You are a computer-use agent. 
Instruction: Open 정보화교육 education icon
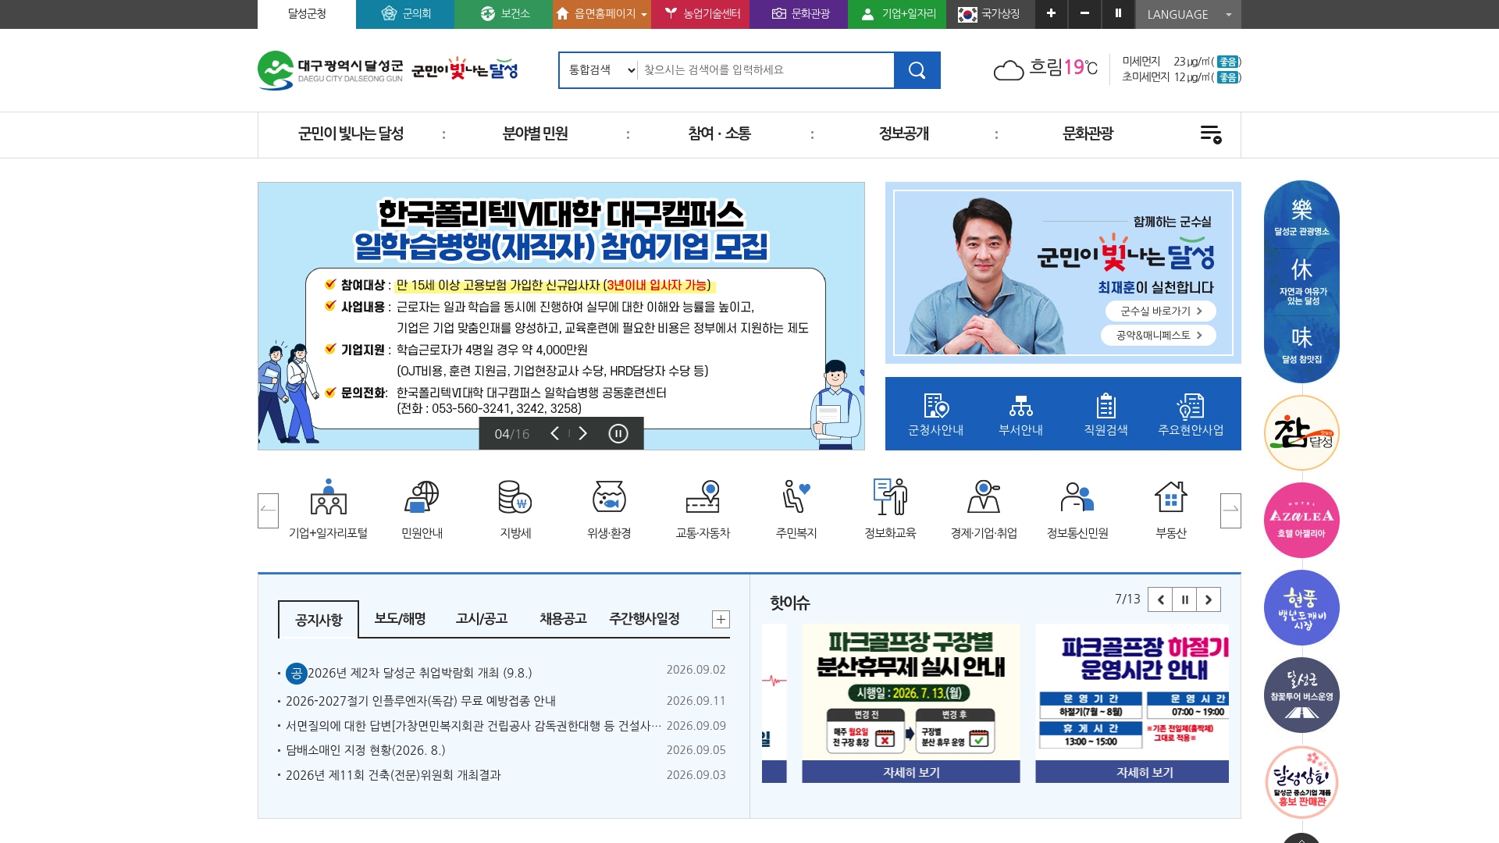(x=890, y=509)
